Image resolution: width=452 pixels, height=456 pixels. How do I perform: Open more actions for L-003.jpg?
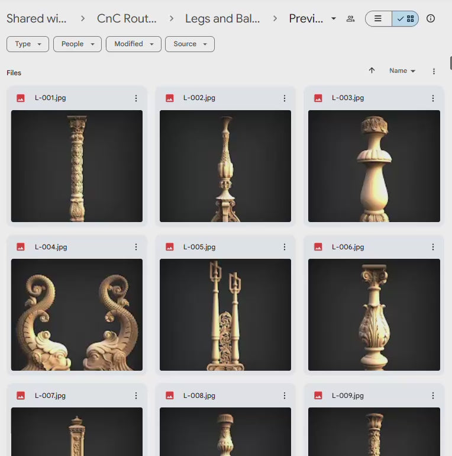pyautogui.click(x=433, y=98)
